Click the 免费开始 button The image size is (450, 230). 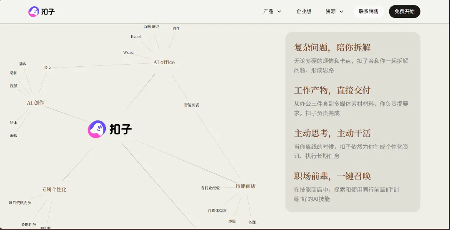click(404, 12)
